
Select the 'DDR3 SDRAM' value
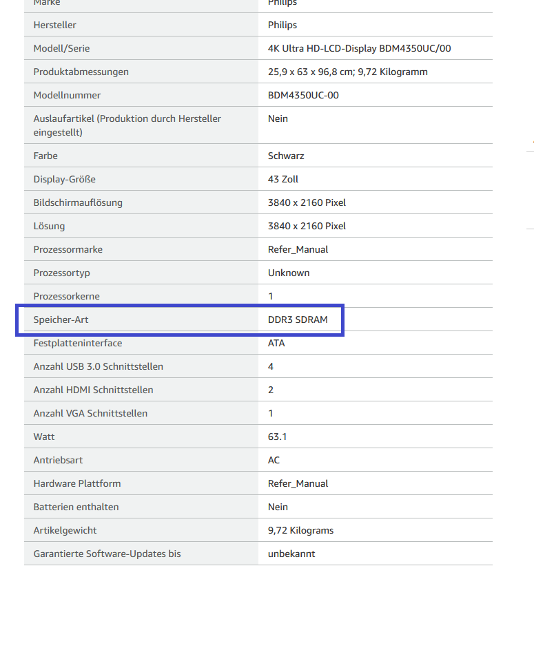tap(298, 319)
